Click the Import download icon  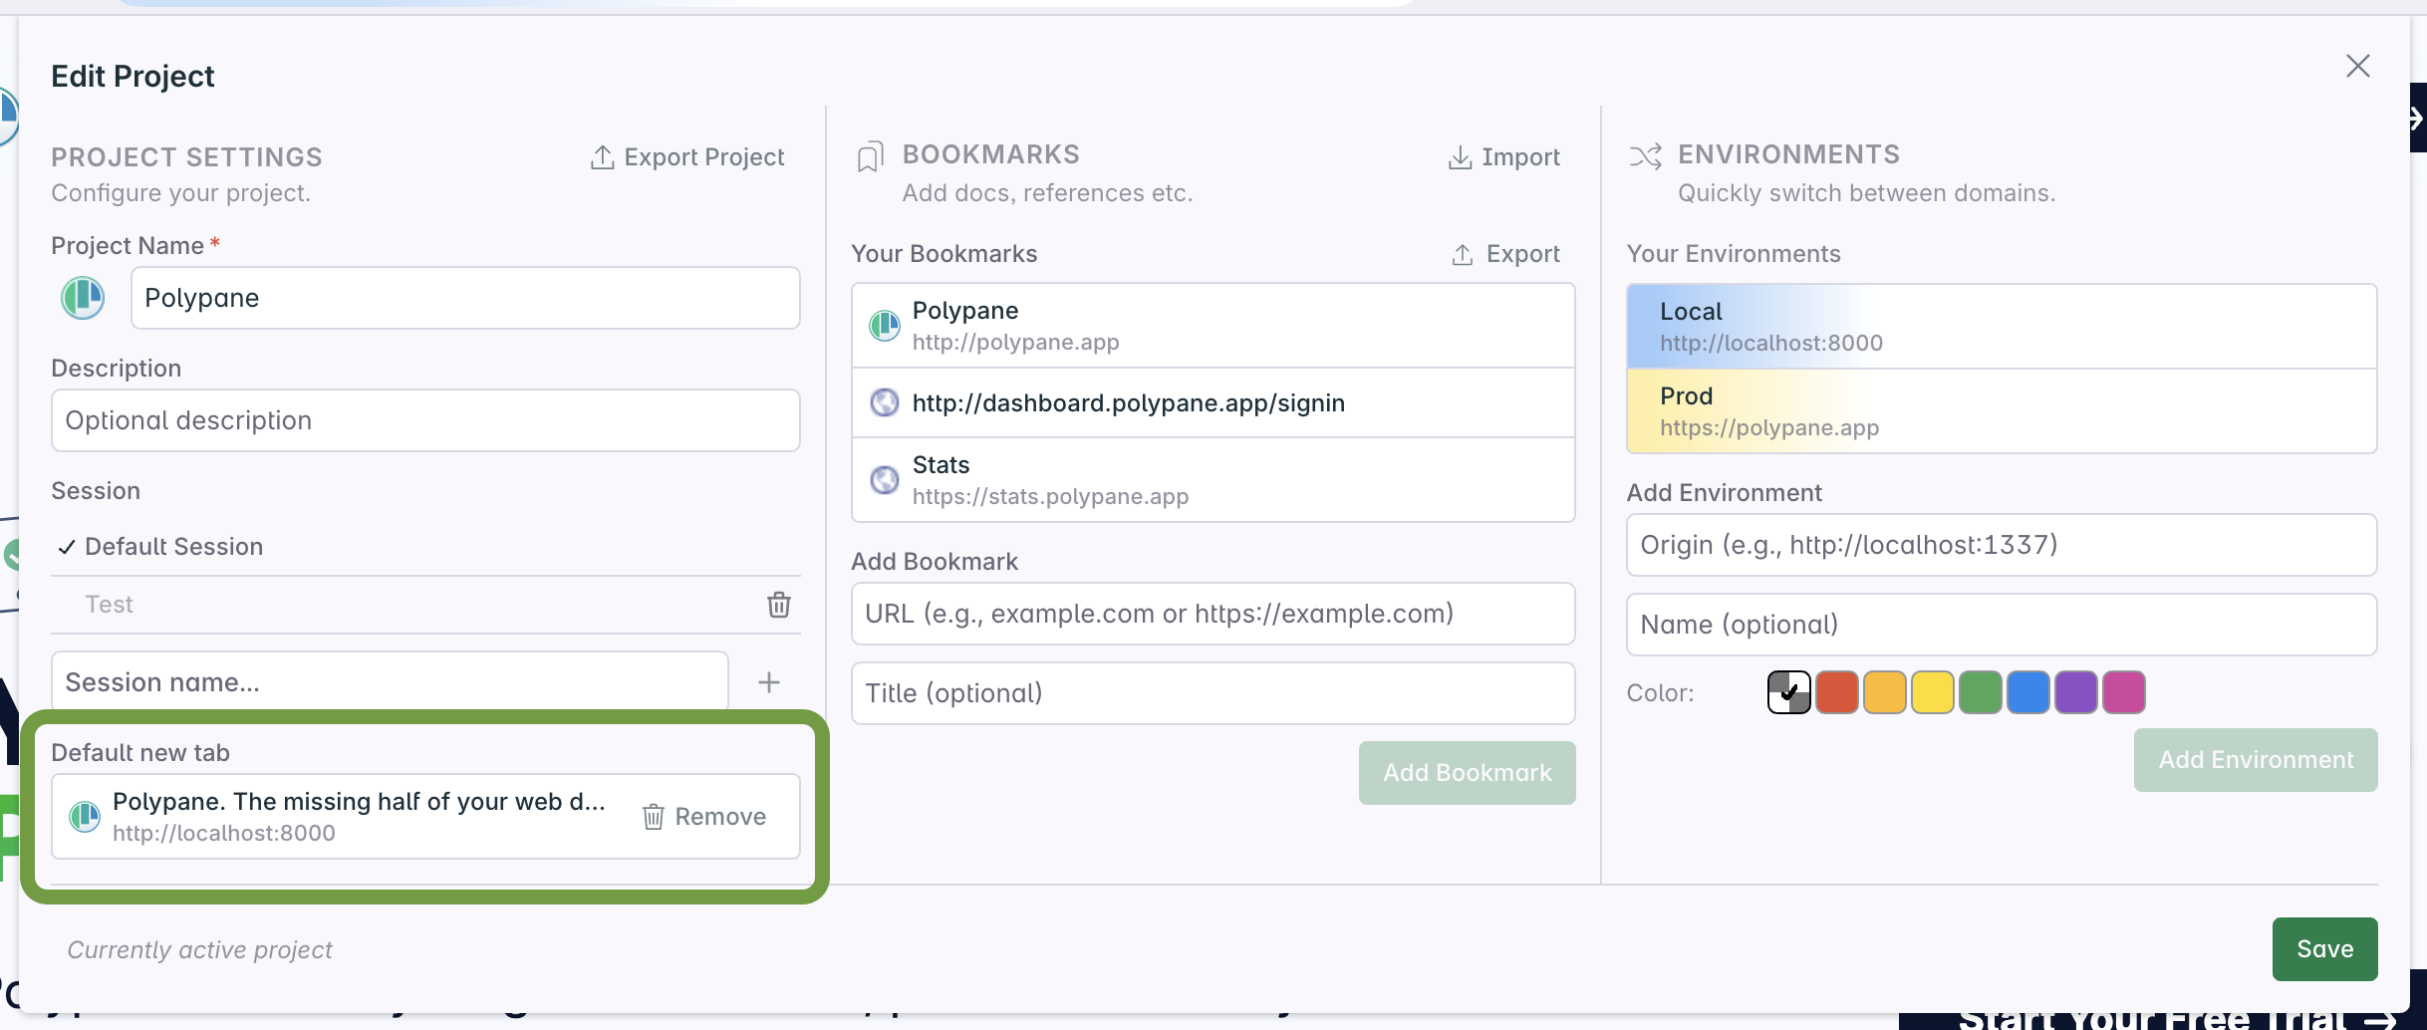pyautogui.click(x=1460, y=157)
